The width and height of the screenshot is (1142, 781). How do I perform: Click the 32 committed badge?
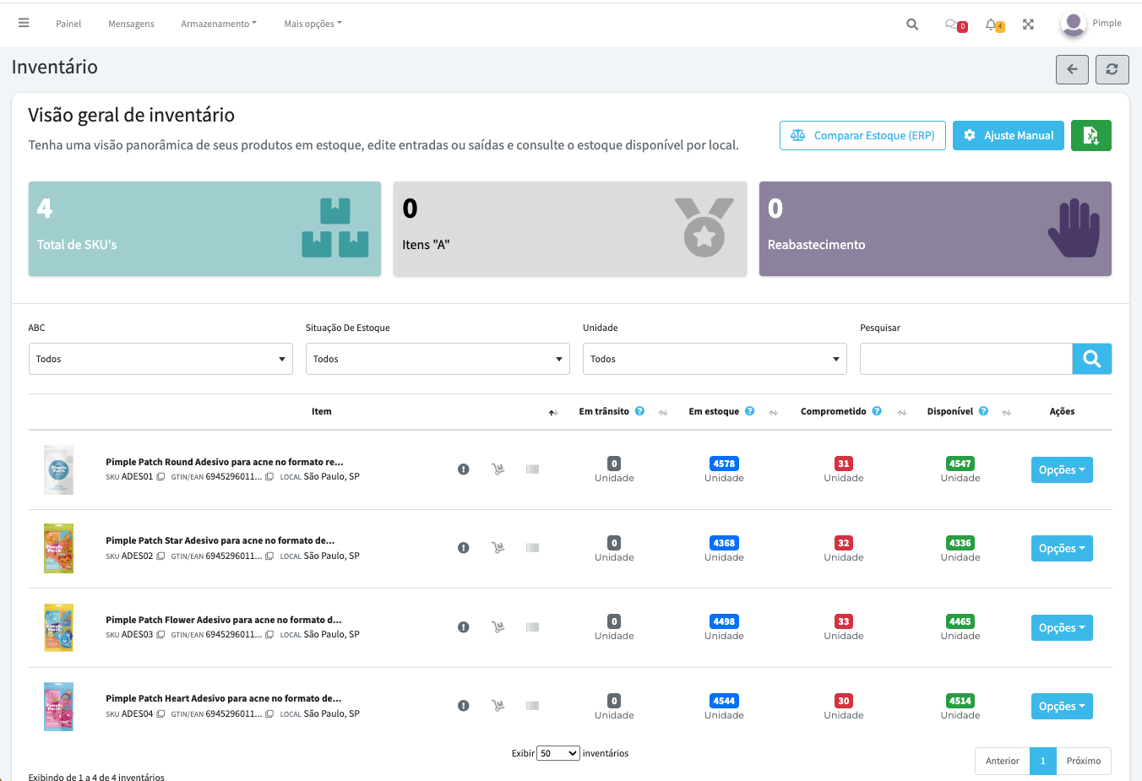(x=844, y=543)
